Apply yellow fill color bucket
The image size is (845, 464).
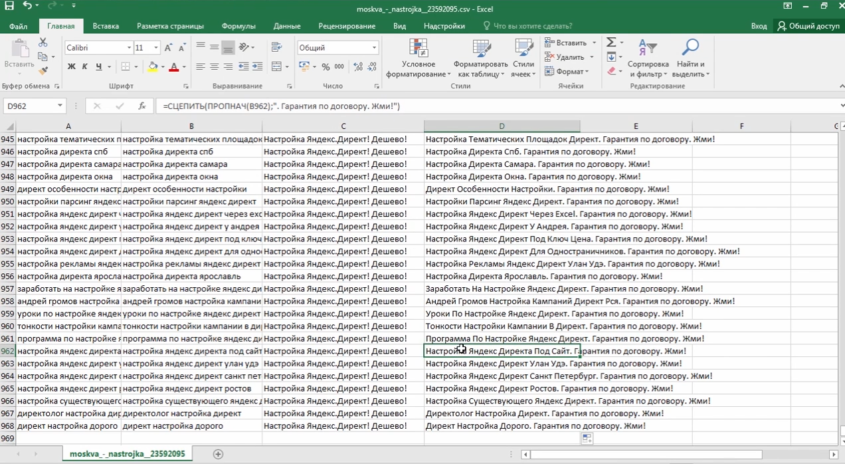(153, 66)
